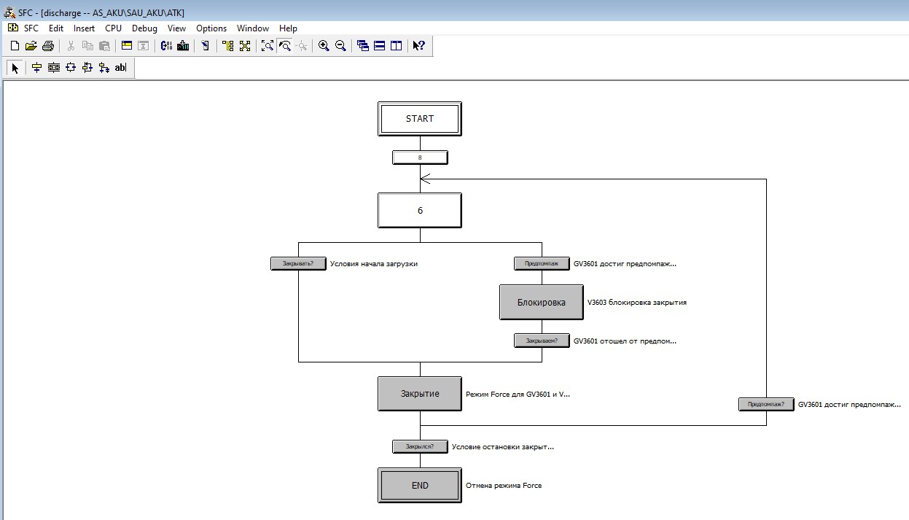Open the Help menu
909x520 pixels.
pyautogui.click(x=288, y=28)
